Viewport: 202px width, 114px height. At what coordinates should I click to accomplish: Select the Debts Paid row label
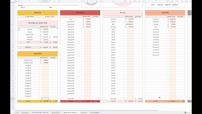coord(30,40)
